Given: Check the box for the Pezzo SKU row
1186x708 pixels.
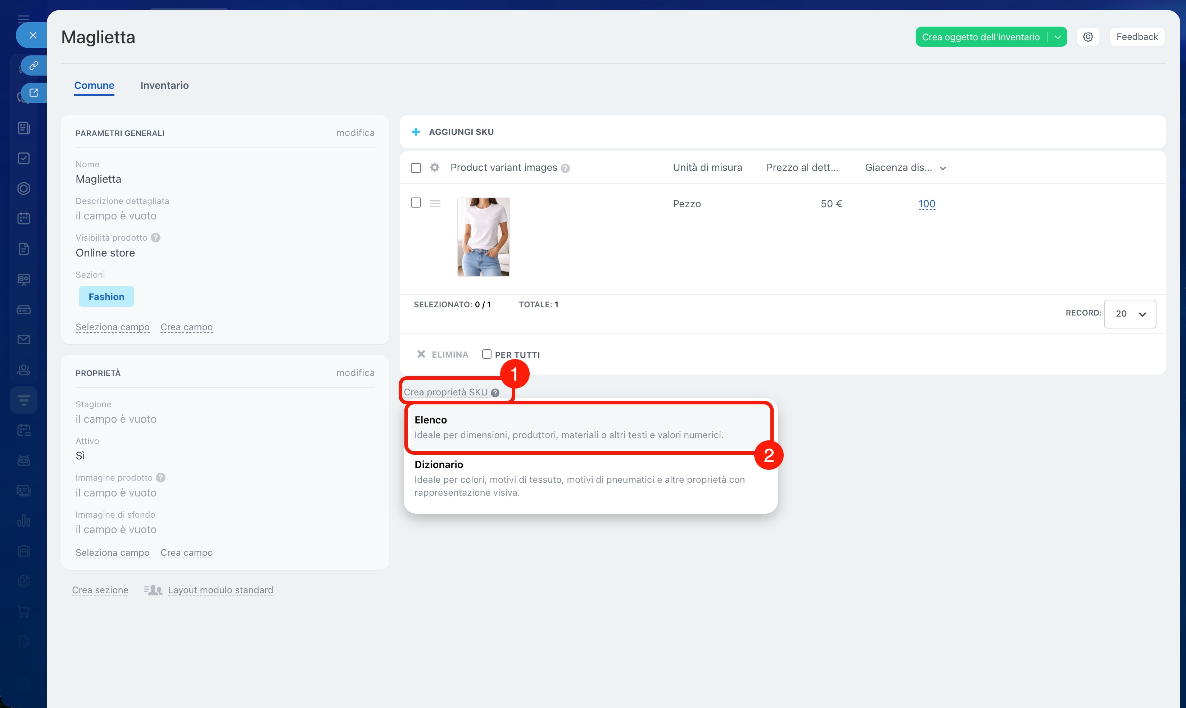Looking at the screenshot, I should (416, 203).
